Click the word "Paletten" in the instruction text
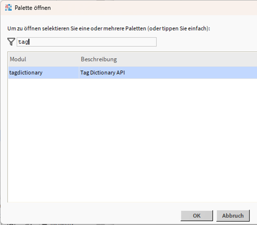 pyautogui.click(x=136, y=29)
